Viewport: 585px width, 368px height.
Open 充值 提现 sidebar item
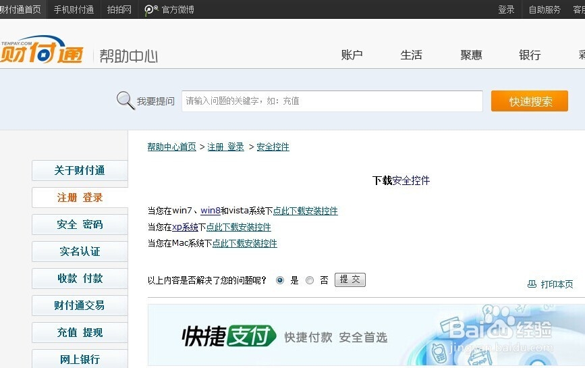point(80,332)
